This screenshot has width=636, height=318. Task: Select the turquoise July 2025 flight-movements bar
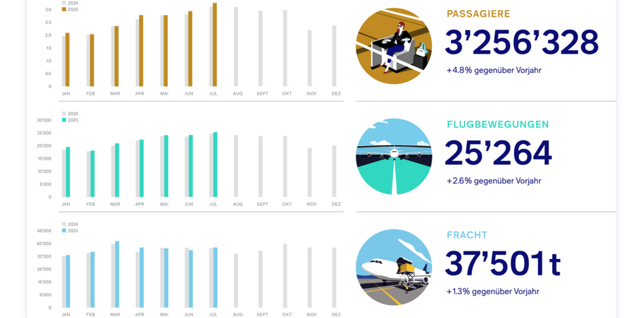click(x=216, y=165)
